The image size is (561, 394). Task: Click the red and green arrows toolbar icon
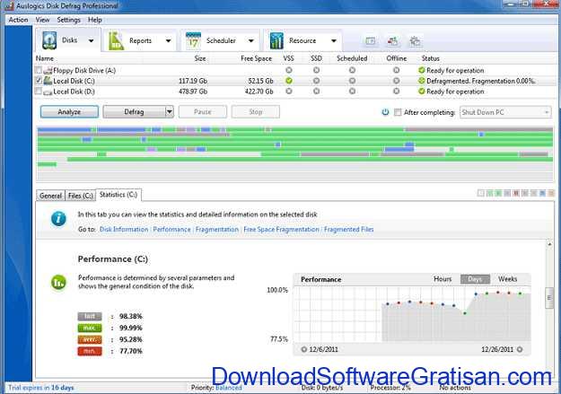tap(392, 41)
